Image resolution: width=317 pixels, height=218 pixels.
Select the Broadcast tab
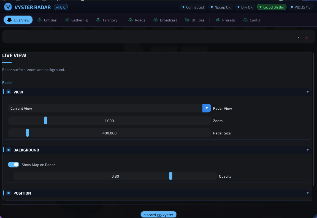pos(165,20)
